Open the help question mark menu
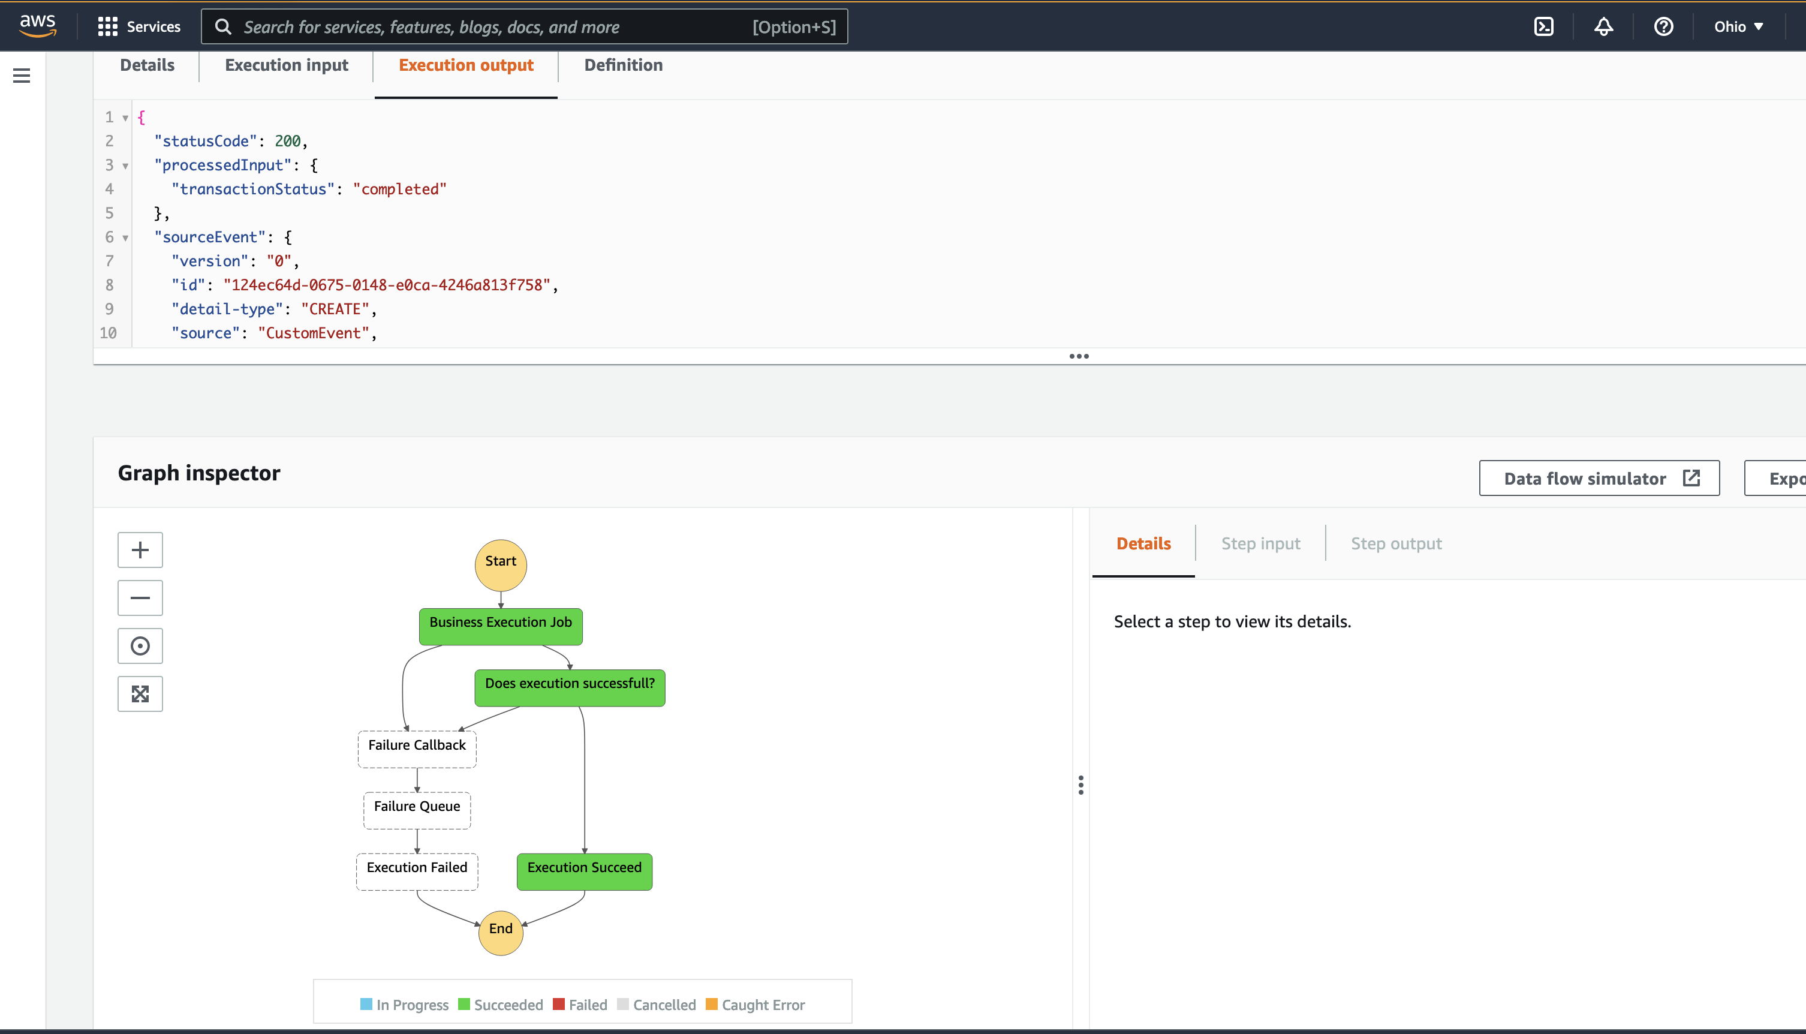This screenshot has width=1806, height=1034. [1663, 27]
